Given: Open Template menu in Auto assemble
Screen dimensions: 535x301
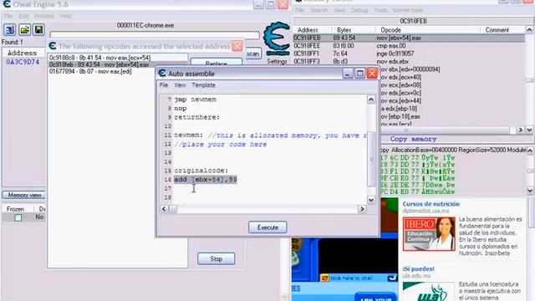Looking at the screenshot, I should pyautogui.click(x=203, y=85).
